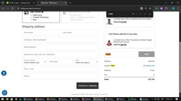Viewport: 181px width, 101px height.
Task: Go back using the browser back arrow
Action: (3, 8)
